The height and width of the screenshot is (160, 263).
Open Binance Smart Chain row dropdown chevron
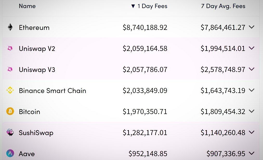(x=252, y=90)
